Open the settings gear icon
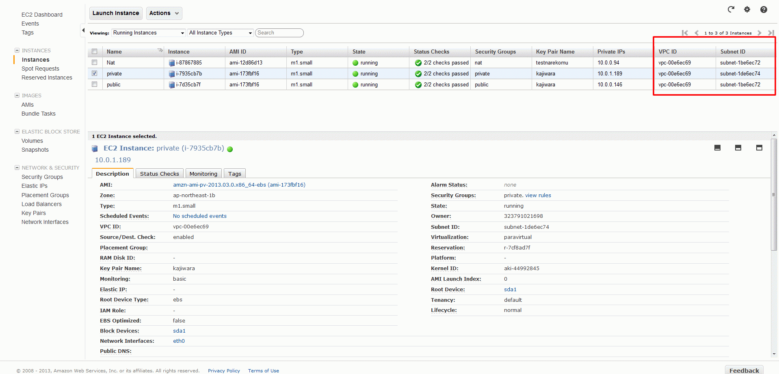Image resolution: width=779 pixels, height=374 pixels. [x=747, y=9]
